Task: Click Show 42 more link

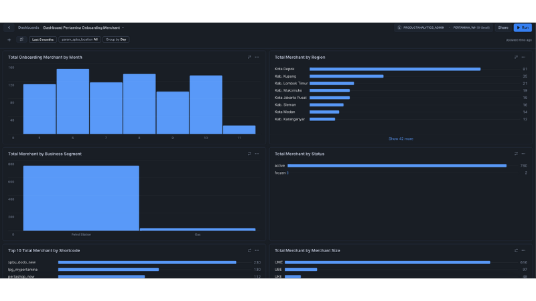Action: click(x=401, y=139)
